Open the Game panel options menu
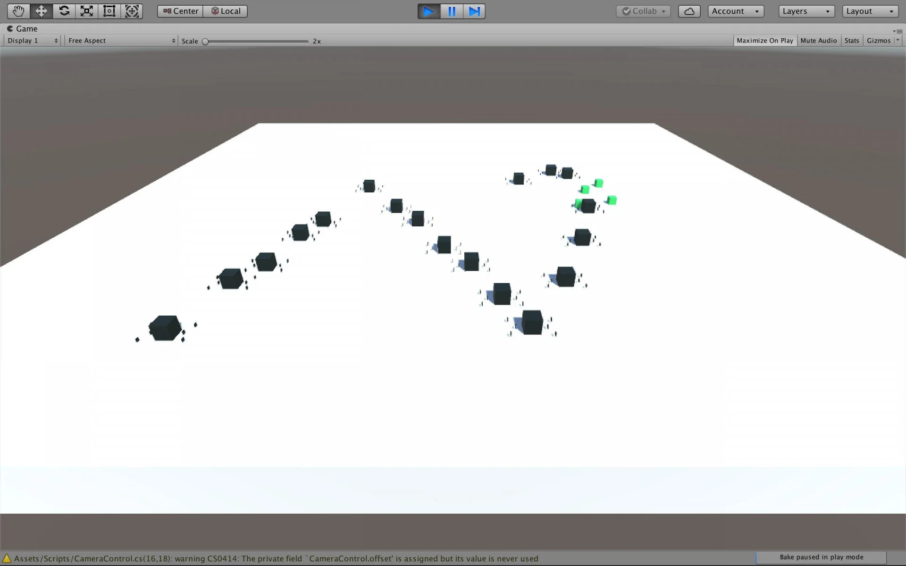The image size is (906, 566). tap(898, 31)
